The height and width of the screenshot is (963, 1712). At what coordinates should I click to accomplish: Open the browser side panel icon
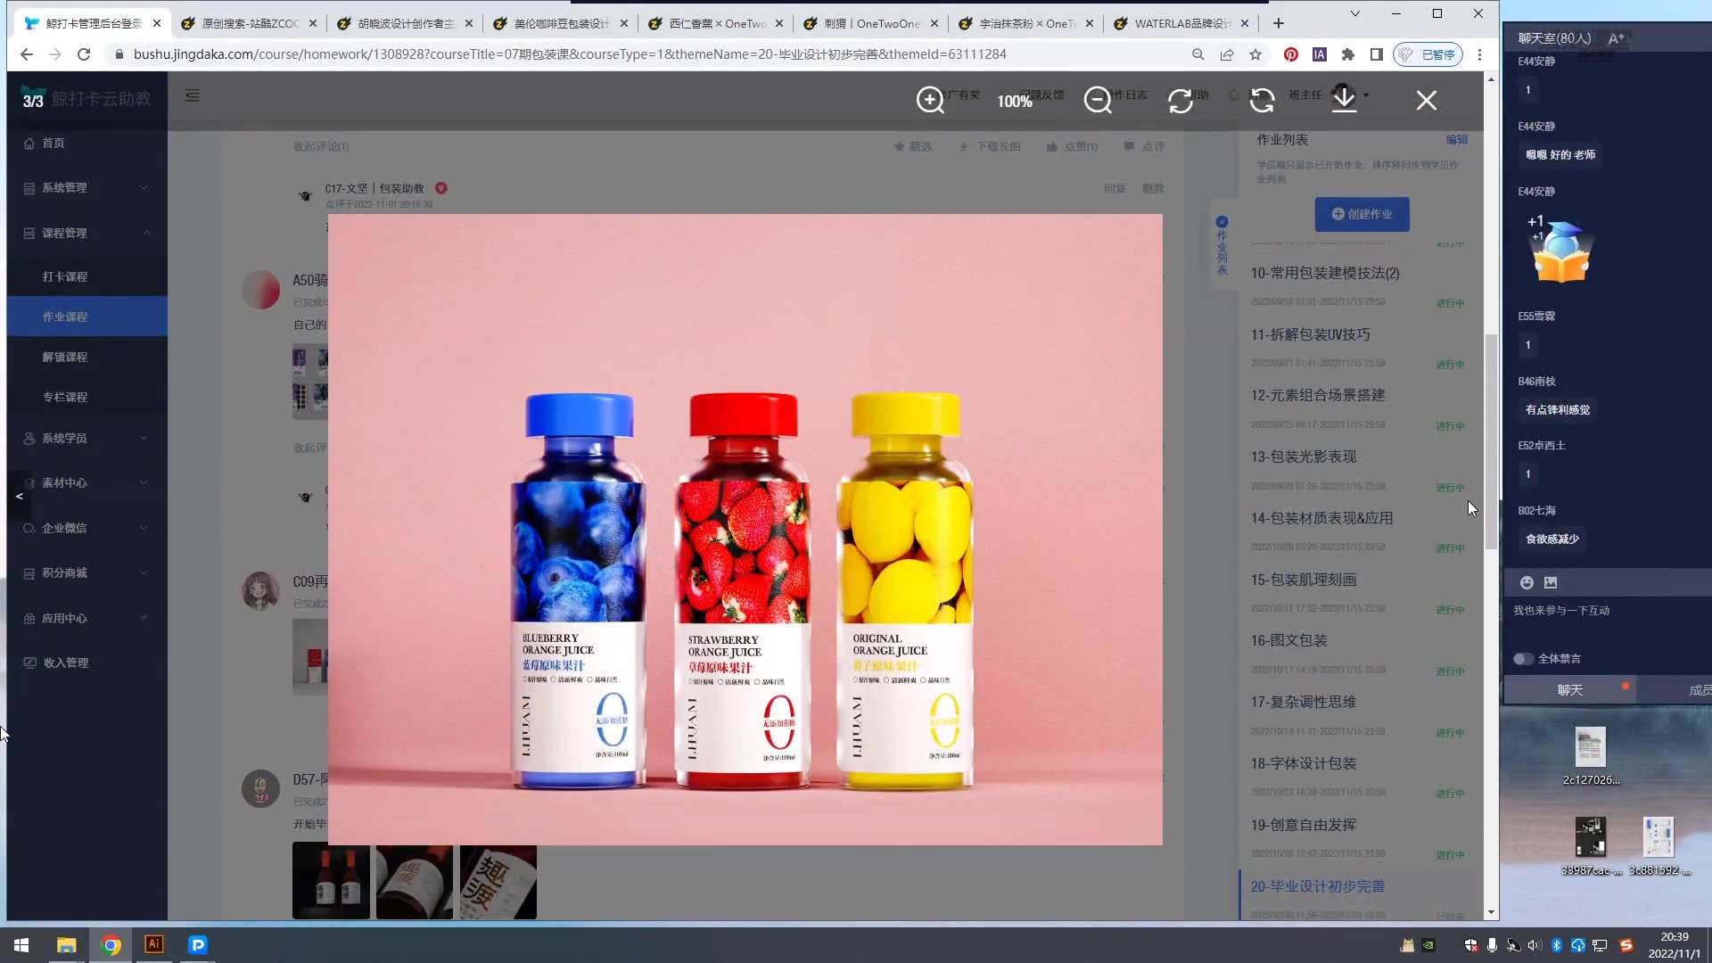pos(1376,54)
